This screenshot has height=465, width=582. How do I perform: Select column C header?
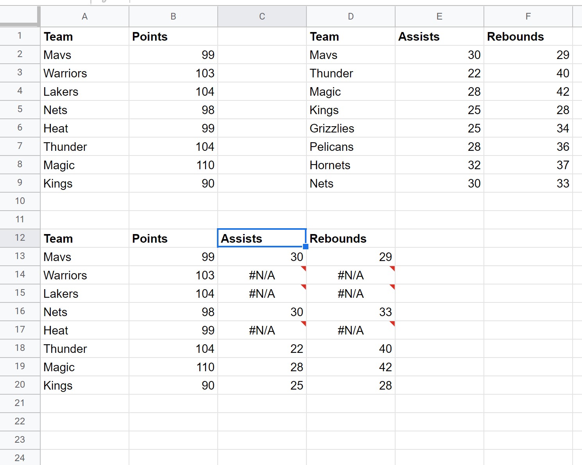click(x=262, y=16)
